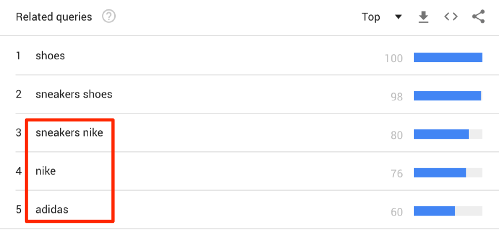The image size is (499, 230).
Task: Click the dropdown arrow beside Top
Action: coord(398,17)
